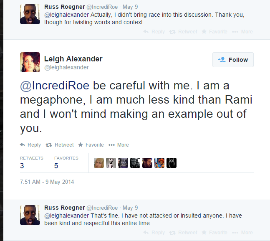This screenshot has height=241, width=270.
Task: Open the 7:51 AM - 9 May 2014 timestamp
Action: pos(47,182)
